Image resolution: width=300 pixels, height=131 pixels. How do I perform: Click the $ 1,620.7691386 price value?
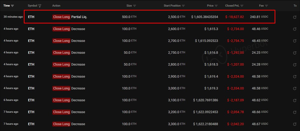tap(205, 100)
